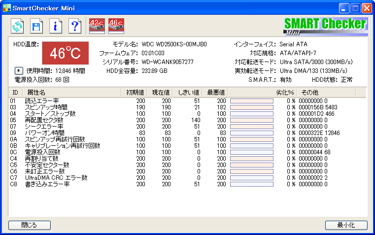Click Ultra SATA/3000 (300MB/s) text
This screenshot has height=235, width=375.
click(x=316, y=62)
